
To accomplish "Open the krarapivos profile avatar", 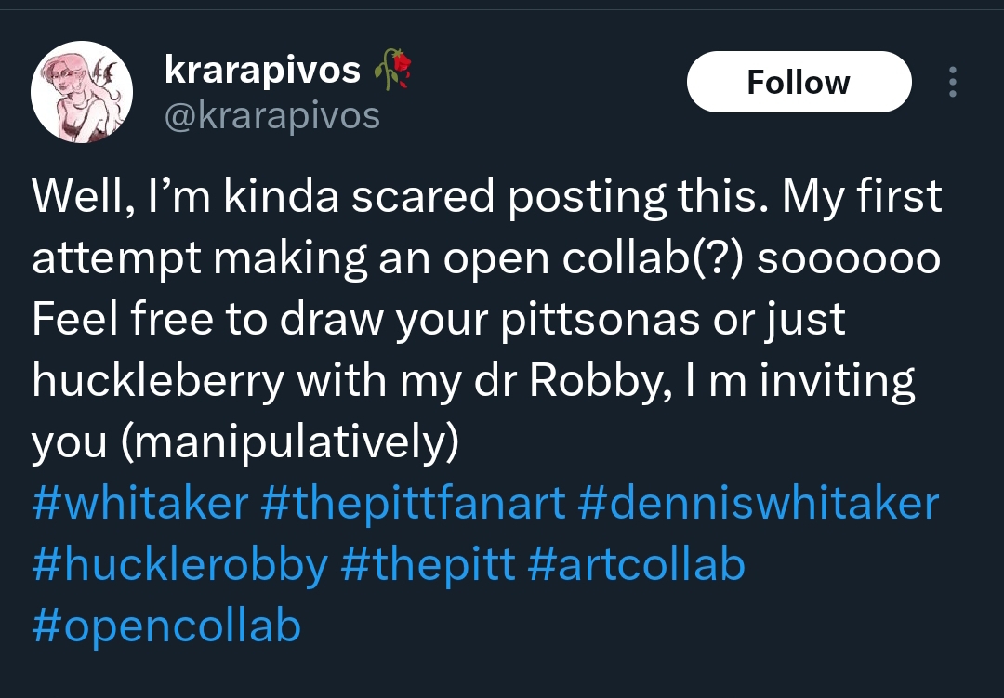I will [82, 93].
